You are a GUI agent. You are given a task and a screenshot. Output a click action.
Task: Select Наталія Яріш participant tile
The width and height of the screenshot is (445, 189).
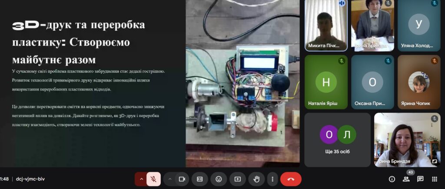pyautogui.click(x=326, y=82)
